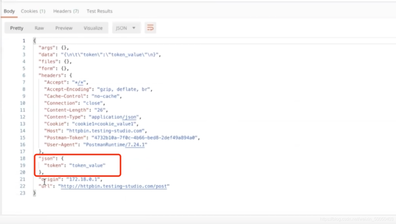The height and width of the screenshot is (224, 396).
Task: Select the Raw view mode
Action: tap(39, 28)
